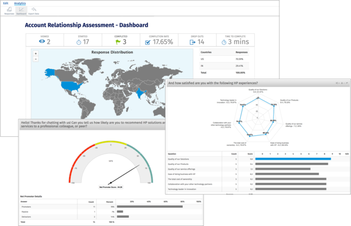351x226 pixels.
Task: Select Alaska region on the map
Action: [50, 73]
